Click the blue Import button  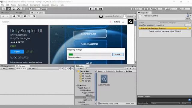pyautogui.click(x=17, y=52)
